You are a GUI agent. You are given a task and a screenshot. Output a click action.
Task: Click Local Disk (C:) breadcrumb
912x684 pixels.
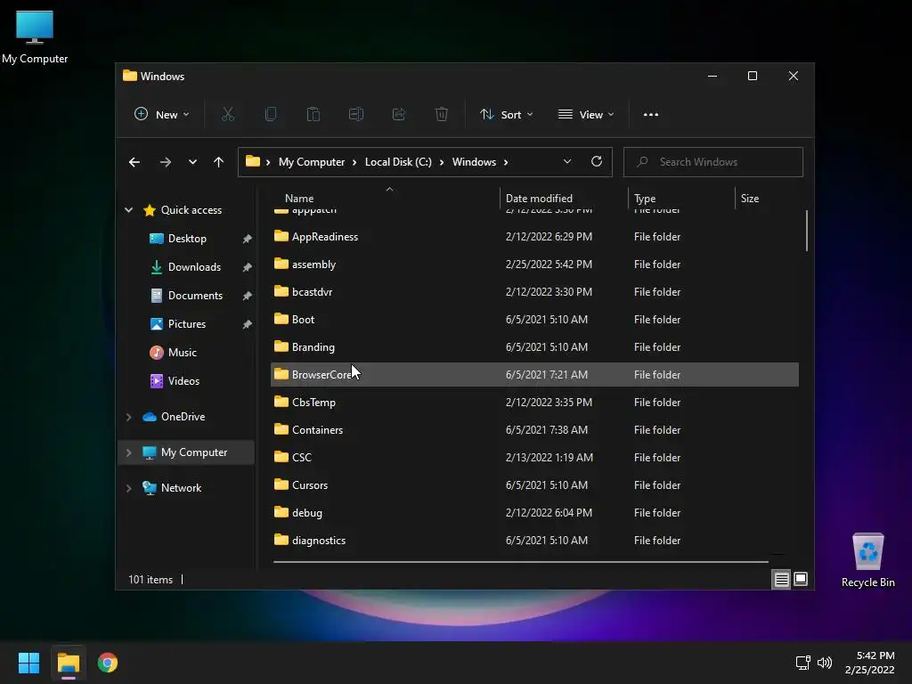(x=398, y=162)
